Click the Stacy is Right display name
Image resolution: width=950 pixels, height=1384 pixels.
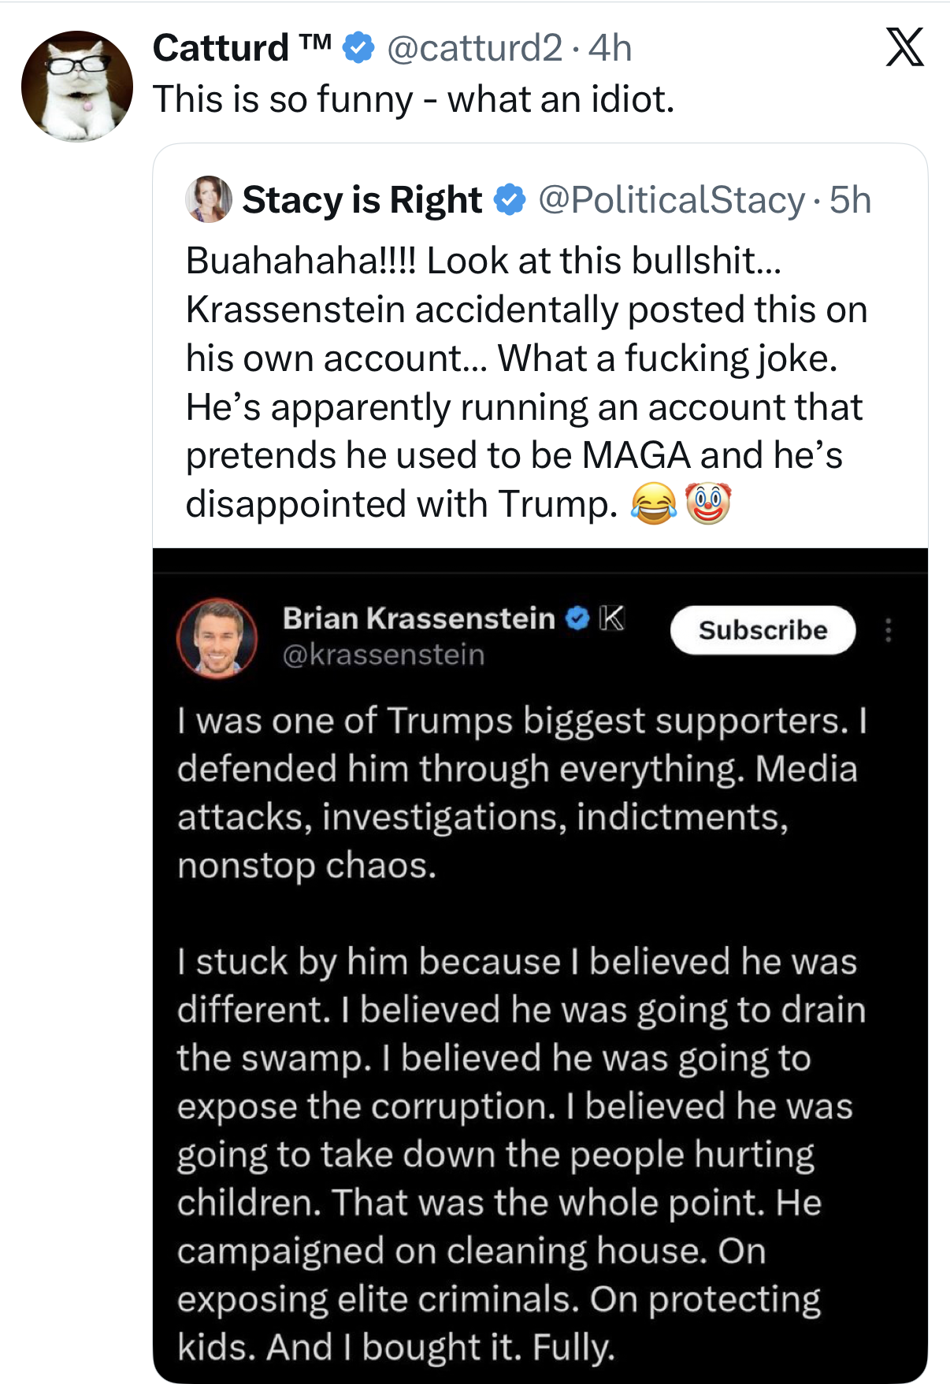(x=362, y=200)
